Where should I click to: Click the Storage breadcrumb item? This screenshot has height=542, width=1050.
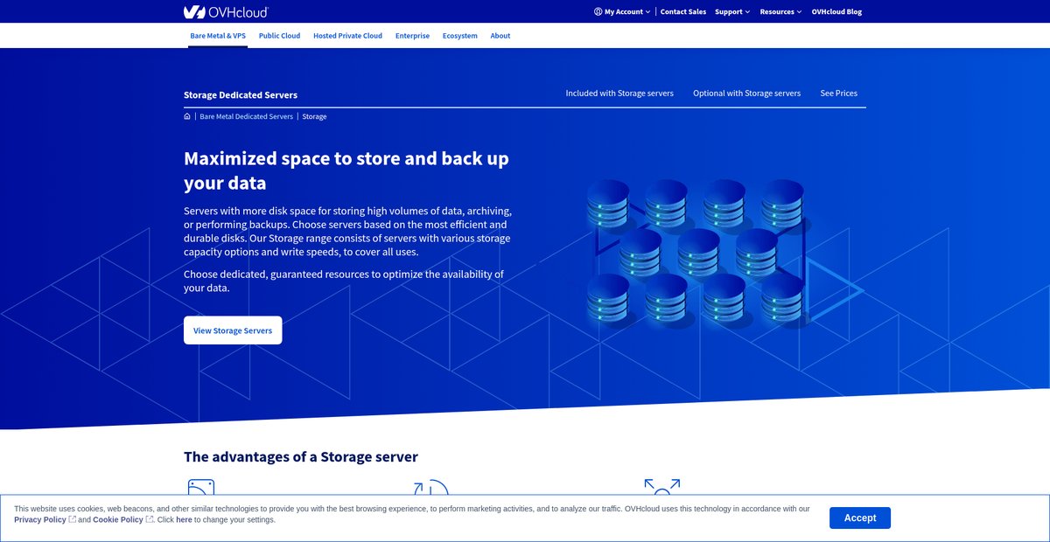(x=314, y=116)
